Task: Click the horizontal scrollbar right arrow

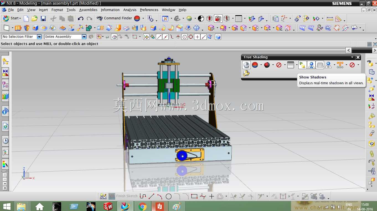Action: [x=375, y=50]
